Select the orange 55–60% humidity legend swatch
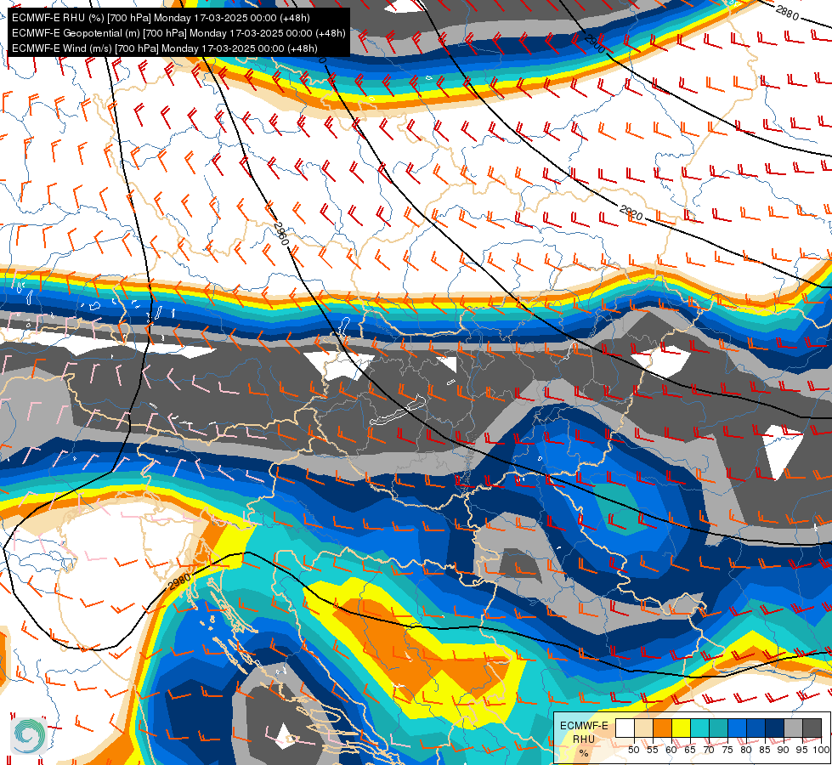Image resolution: width=832 pixels, height=765 pixels. point(662,728)
